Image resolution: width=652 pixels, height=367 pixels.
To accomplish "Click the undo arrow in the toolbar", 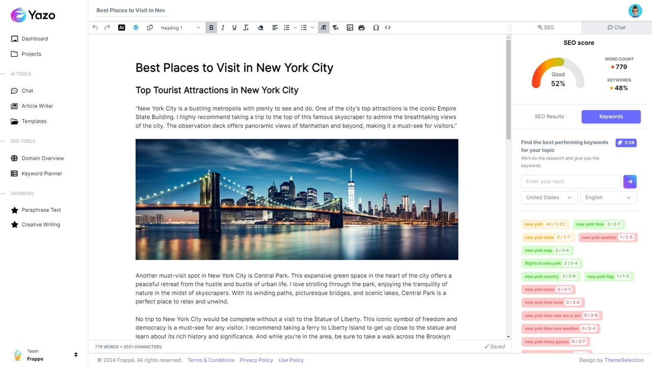I will pyautogui.click(x=95, y=28).
